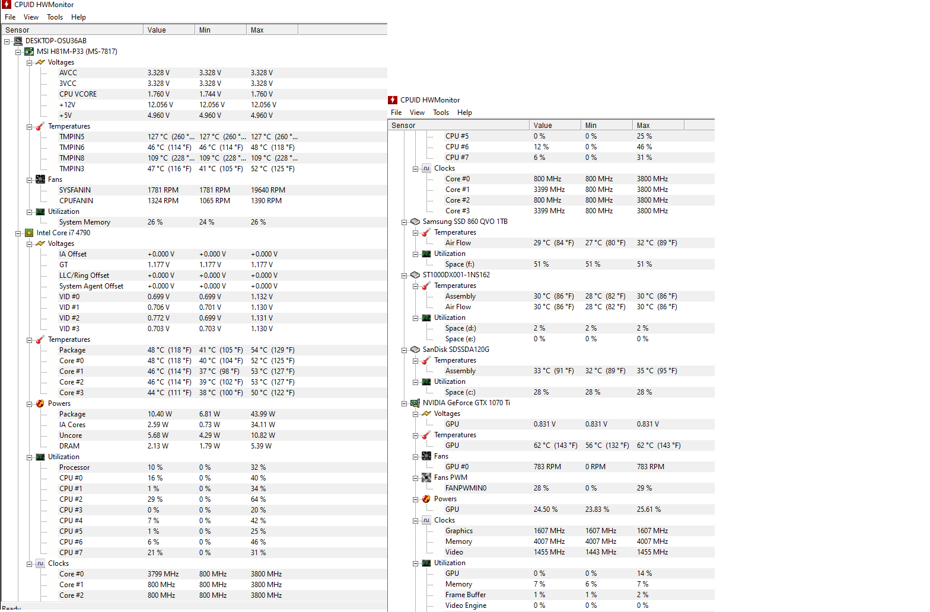Click the SanDisk Utilization chart icon
This screenshot has height=612, width=930.
tap(426, 382)
